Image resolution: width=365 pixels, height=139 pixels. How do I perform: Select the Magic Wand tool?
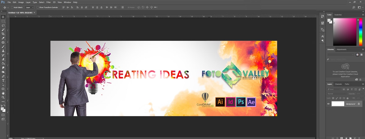(3, 30)
